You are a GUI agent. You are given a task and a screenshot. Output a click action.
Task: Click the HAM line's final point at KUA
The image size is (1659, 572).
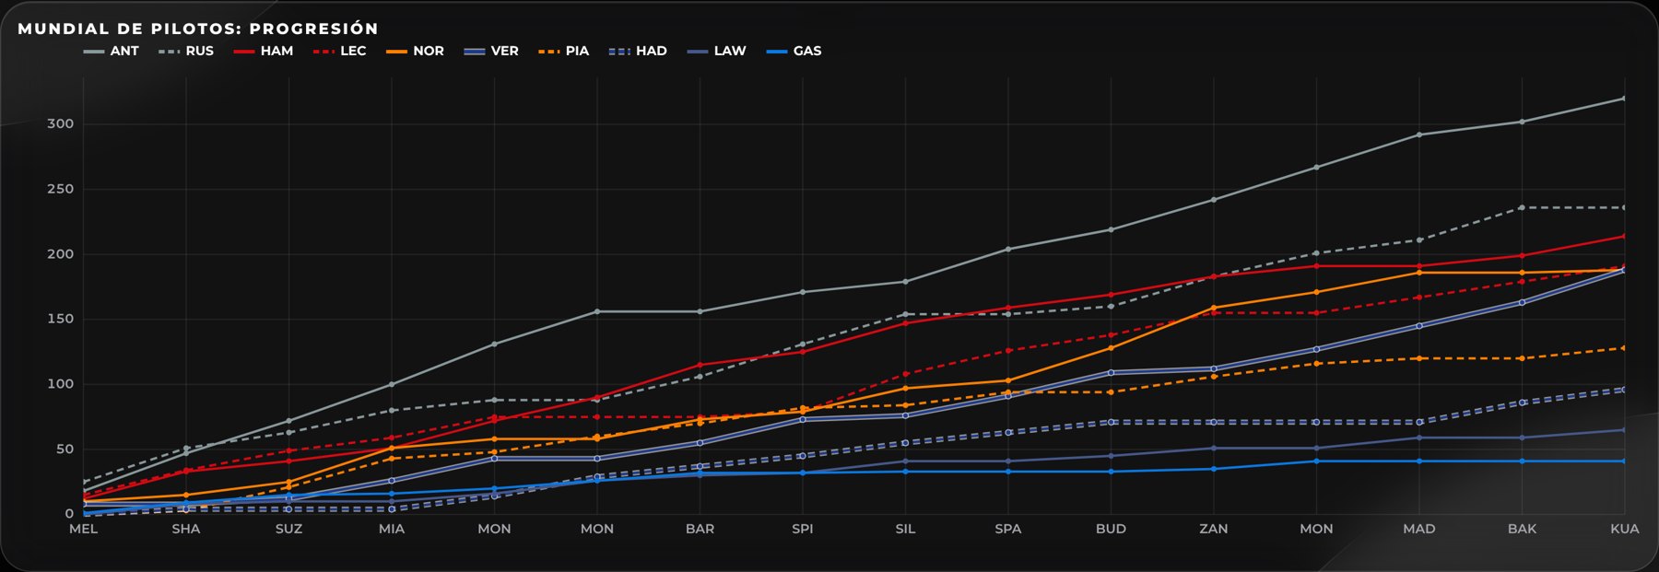point(1624,236)
